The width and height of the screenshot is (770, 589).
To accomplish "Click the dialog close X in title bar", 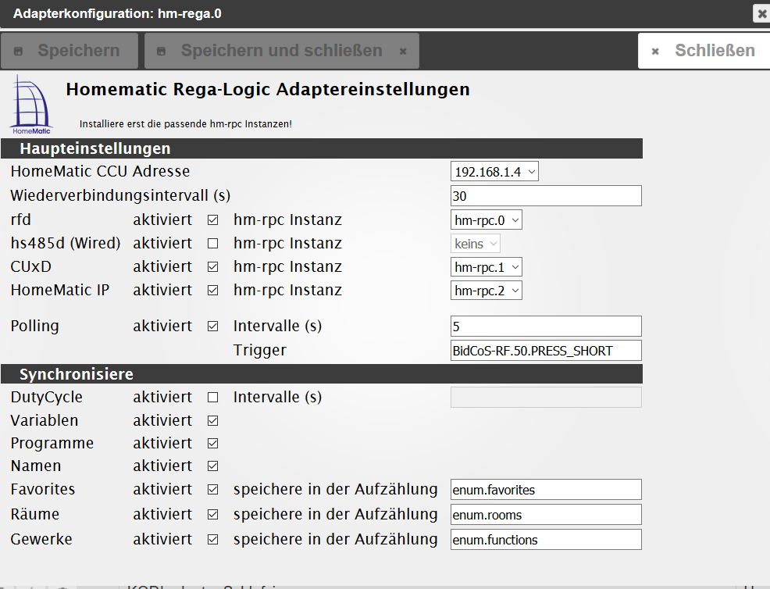I will (761, 14).
